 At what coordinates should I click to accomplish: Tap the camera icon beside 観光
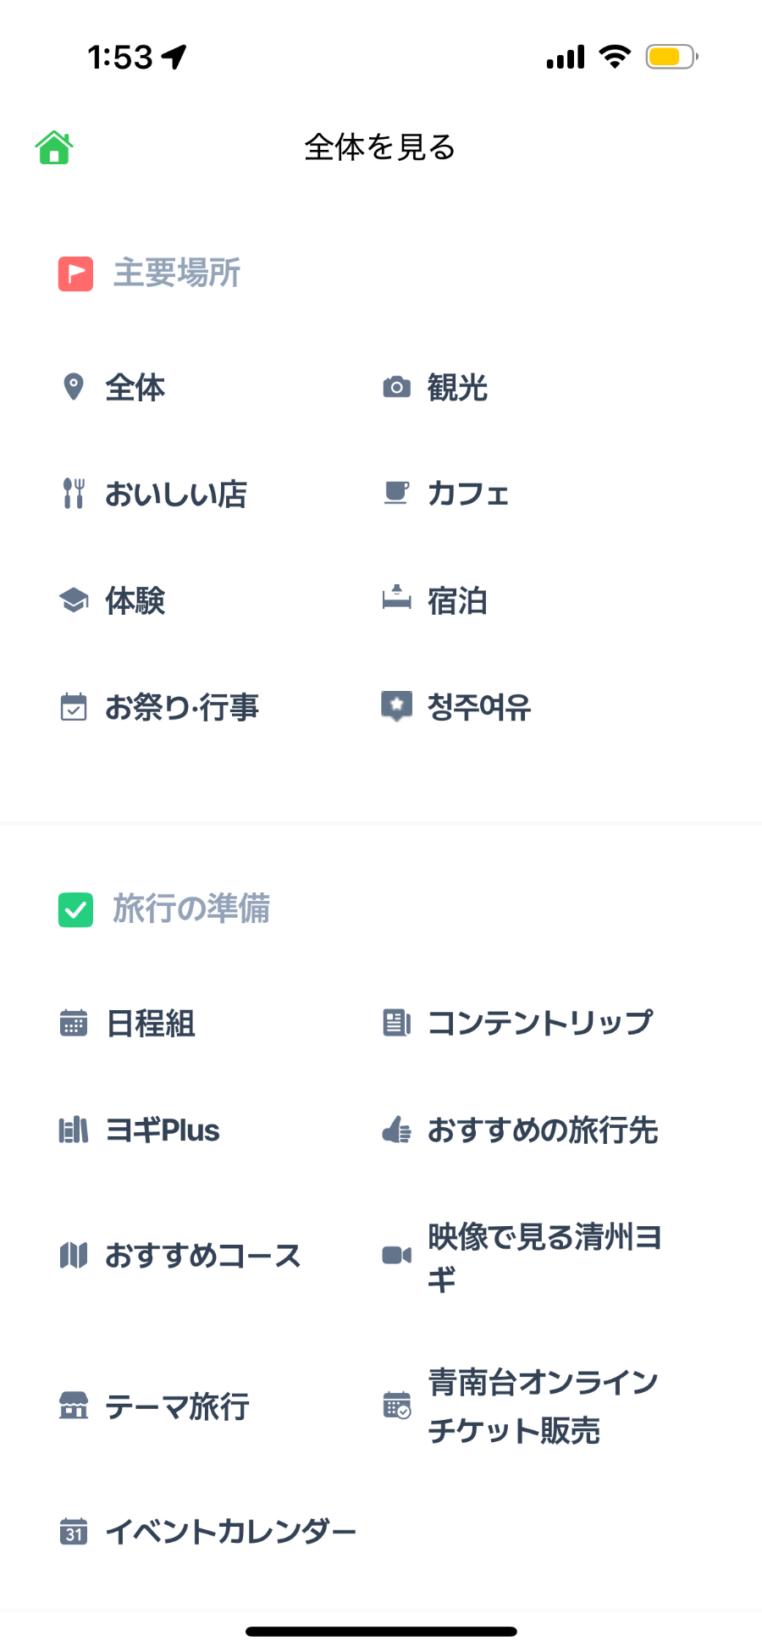pyautogui.click(x=396, y=388)
